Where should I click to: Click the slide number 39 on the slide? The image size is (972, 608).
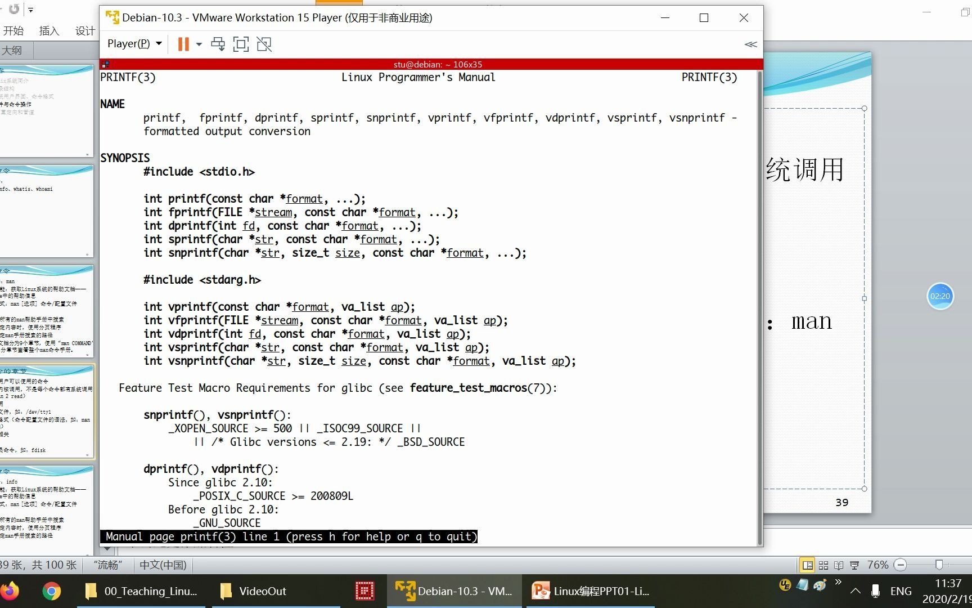click(842, 502)
